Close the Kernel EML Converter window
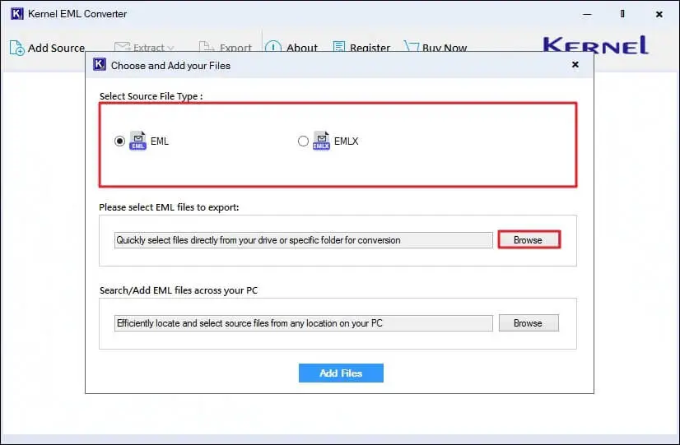 659,14
